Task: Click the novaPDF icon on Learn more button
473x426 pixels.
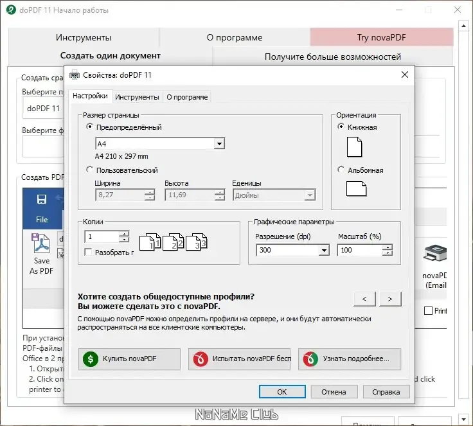Action: 310,359
